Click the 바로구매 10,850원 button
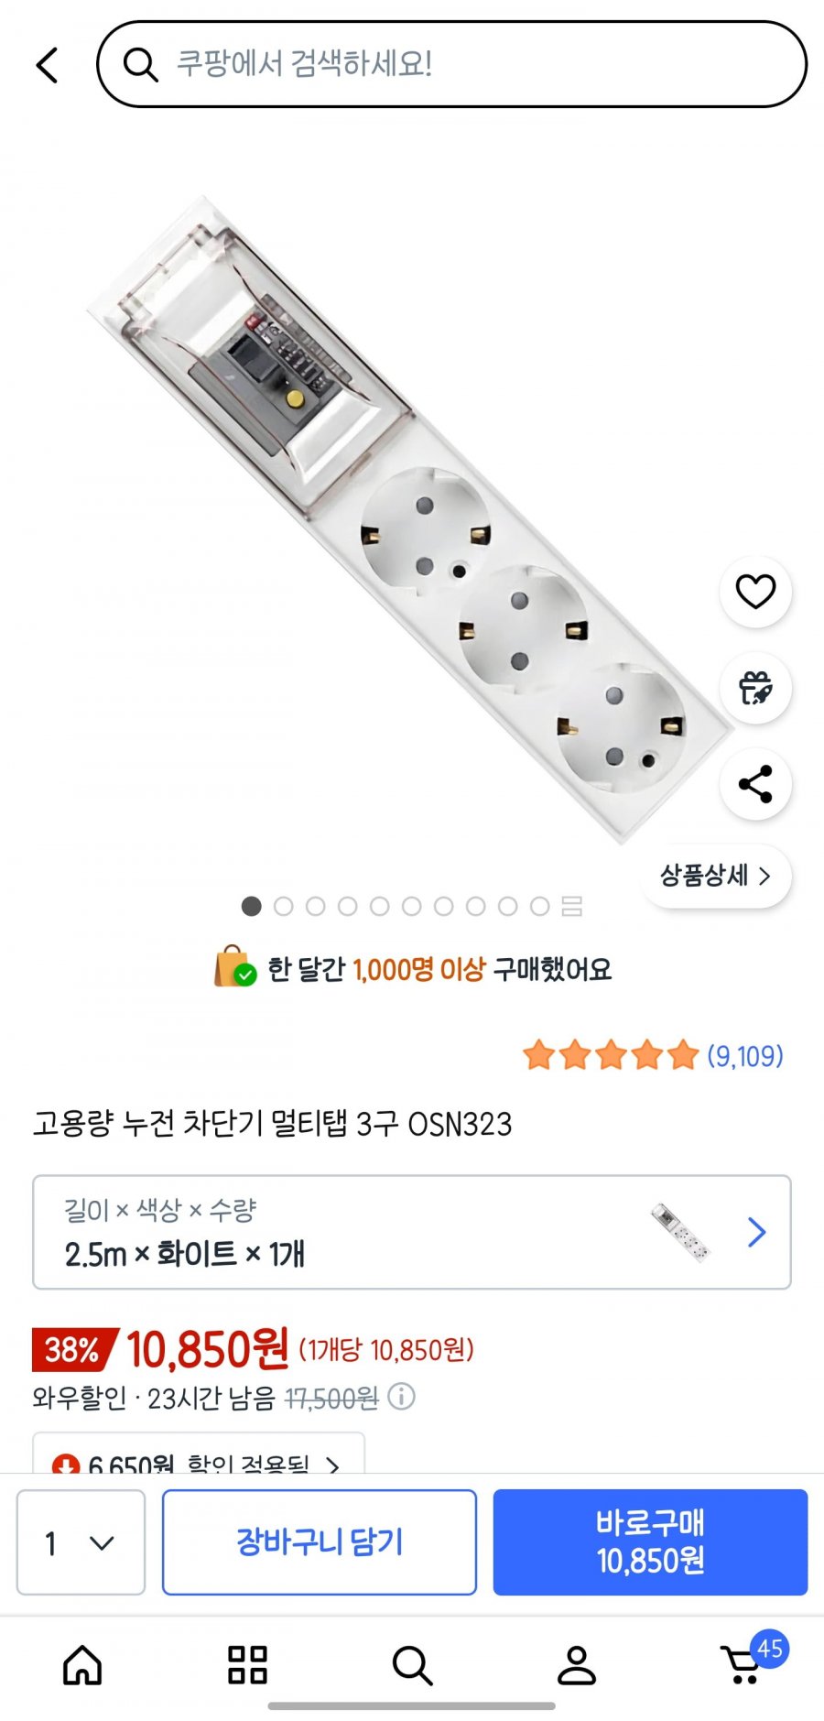The width and height of the screenshot is (824, 1721). click(x=650, y=1542)
